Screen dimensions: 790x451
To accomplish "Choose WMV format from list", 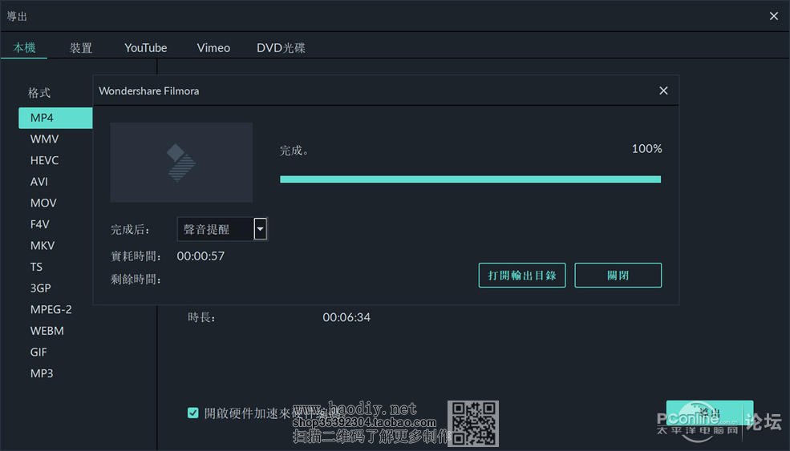I will pos(45,139).
